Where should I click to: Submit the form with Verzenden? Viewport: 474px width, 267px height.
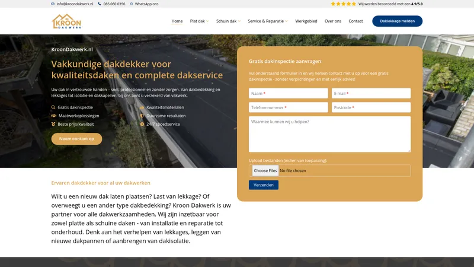pos(264,185)
